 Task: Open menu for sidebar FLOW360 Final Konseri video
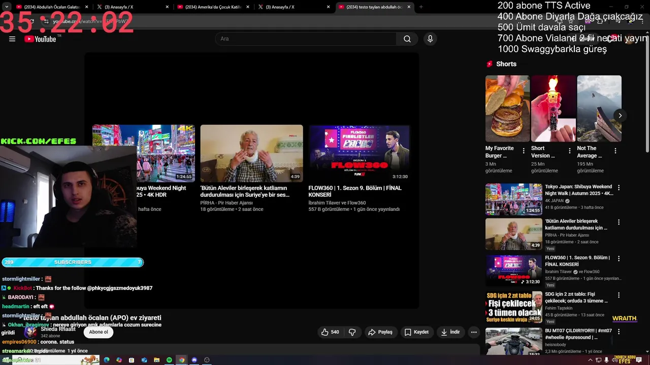click(619, 259)
